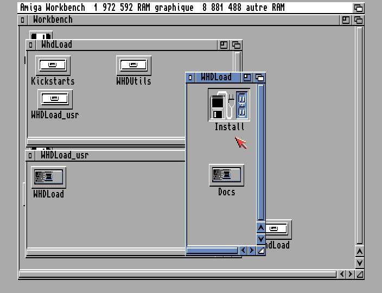This screenshot has width=382, height=293.
Task: Select WHDLoad_usr drawer icon in WhdLoad window
Action: pyautogui.click(x=55, y=99)
